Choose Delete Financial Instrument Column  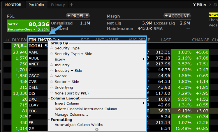[x=86, y=109]
